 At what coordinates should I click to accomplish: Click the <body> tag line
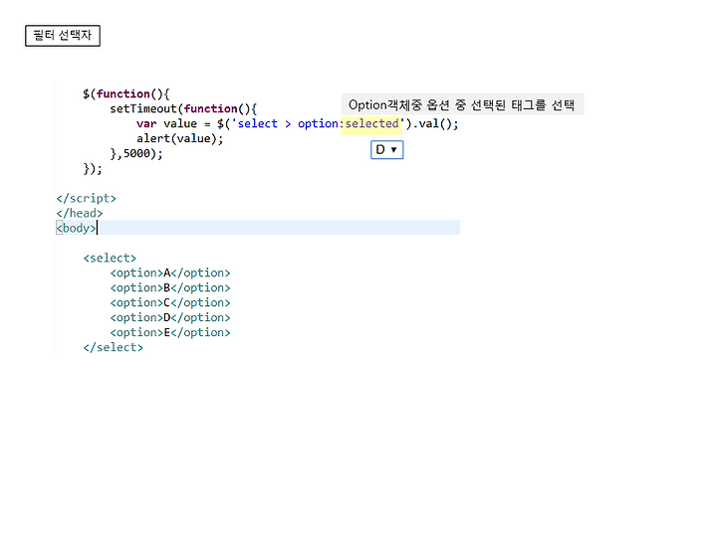[258, 228]
